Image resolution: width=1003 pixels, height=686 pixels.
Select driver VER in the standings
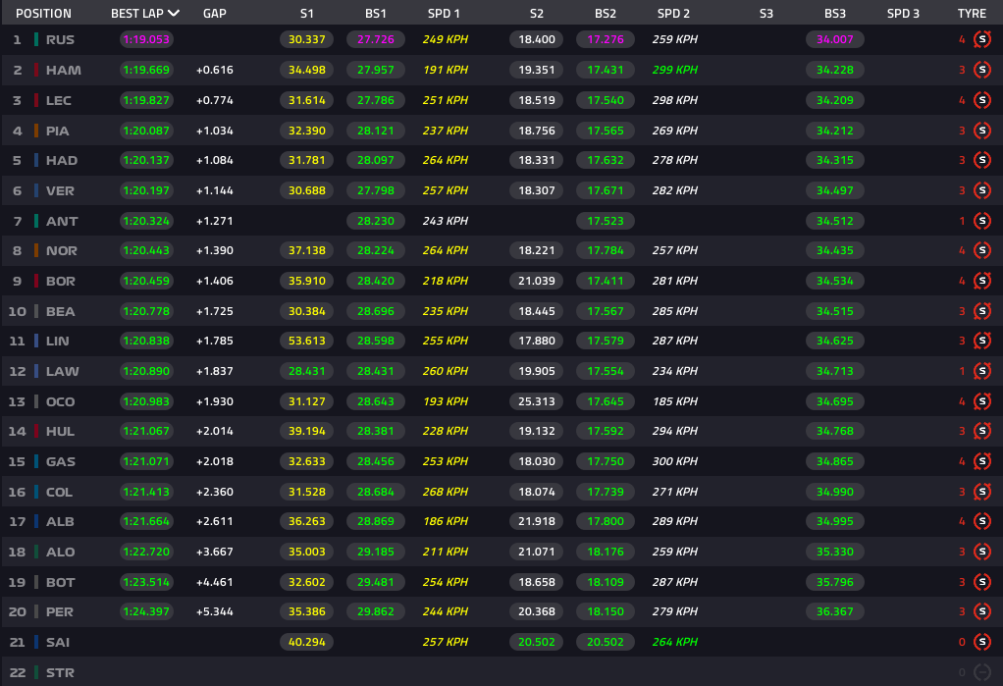[61, 190]
